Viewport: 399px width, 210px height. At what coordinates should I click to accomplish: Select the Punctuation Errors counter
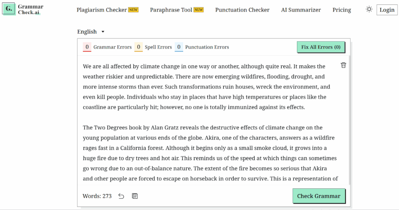point(179,47)
